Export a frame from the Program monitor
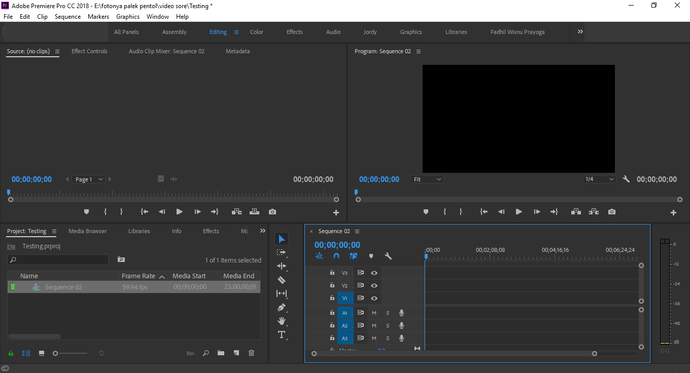Viewport: 690px width, 373px height. [x=612, y=212]
